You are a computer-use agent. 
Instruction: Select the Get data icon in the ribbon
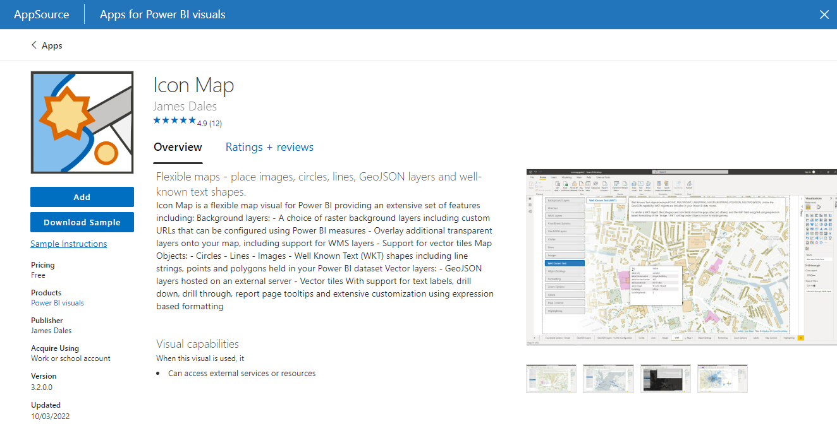point(558,184)
